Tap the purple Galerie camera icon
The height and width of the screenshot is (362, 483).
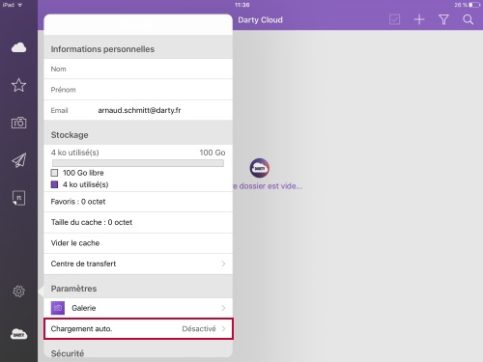[x=58, y=308]
